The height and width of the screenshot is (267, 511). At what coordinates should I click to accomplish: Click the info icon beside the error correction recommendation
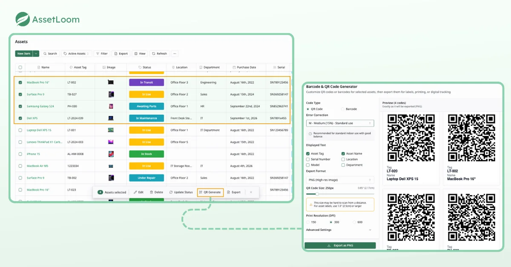click(310, 133)
